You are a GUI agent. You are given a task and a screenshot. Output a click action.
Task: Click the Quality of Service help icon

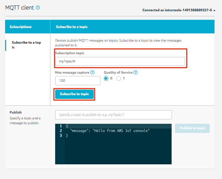pyautogui.click(x=136, y=72)
